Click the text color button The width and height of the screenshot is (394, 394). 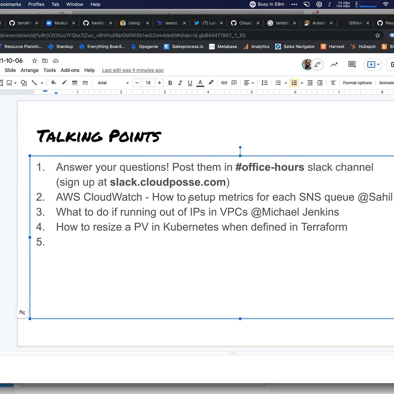click(200, 83)
